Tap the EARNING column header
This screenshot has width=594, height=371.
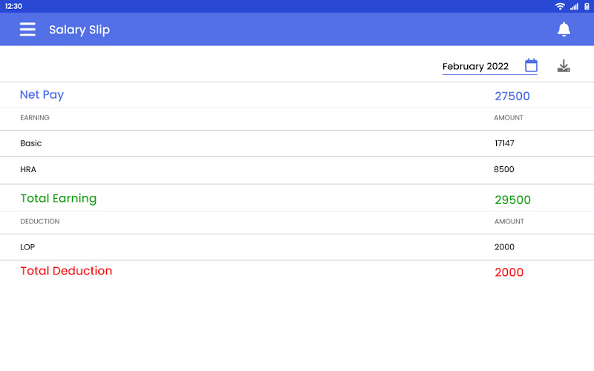point(35,118)
